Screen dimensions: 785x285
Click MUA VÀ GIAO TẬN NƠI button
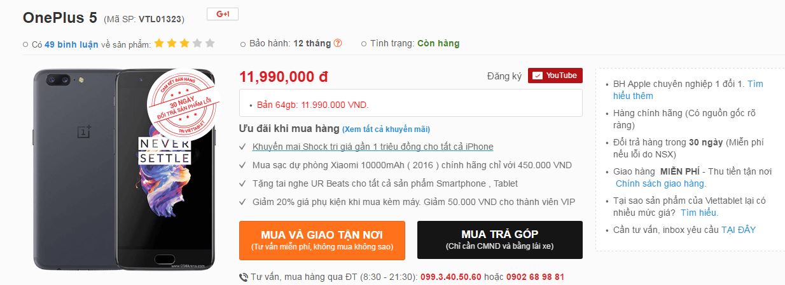point(322,240)
